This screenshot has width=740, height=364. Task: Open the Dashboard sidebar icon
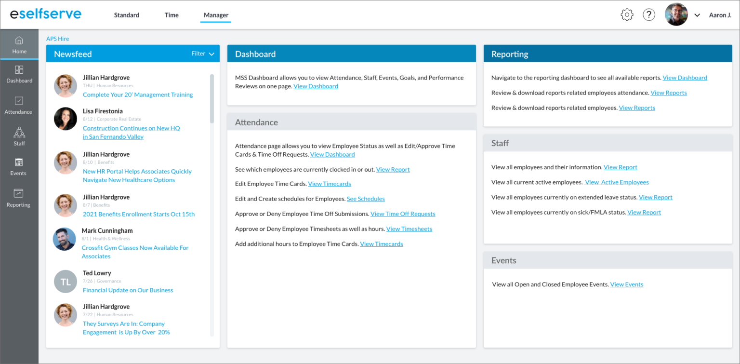[19, 70]
